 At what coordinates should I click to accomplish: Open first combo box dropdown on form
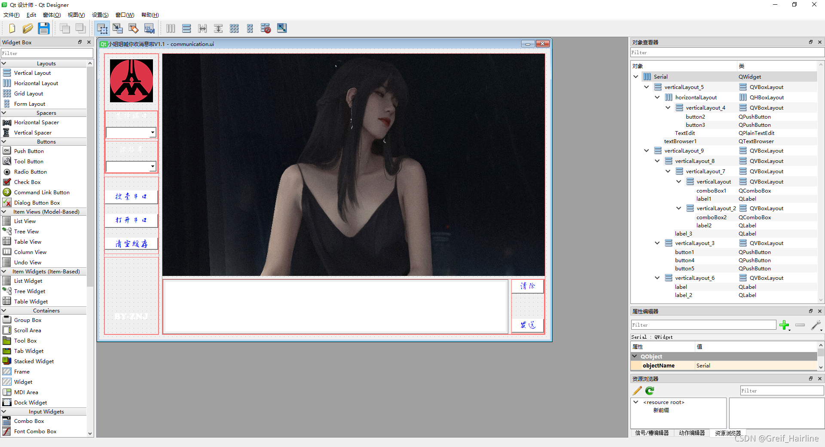coord(153,132)
